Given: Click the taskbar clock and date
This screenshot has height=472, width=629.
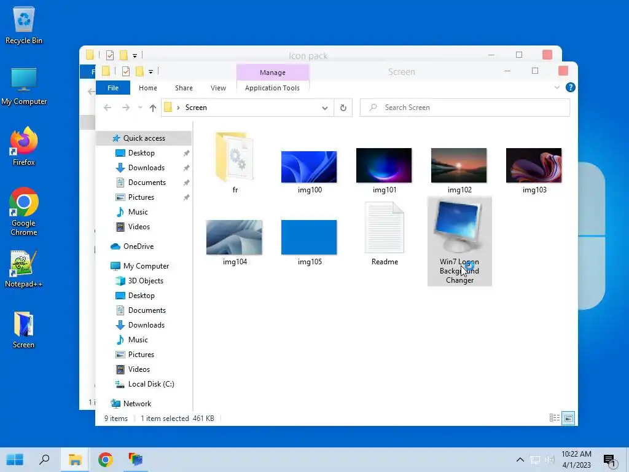Looking at the screenshot, I should click(x=576, y=460).
